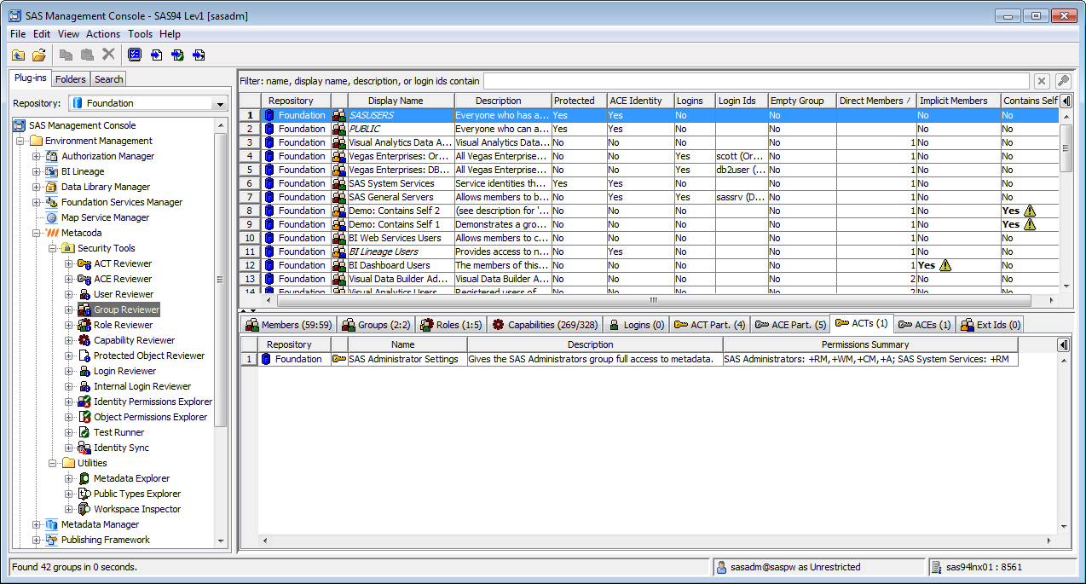This screenshot has width=1086, height=584.
Task: Click the Metacoda logo icon in tree
Action: coord(52,233)
